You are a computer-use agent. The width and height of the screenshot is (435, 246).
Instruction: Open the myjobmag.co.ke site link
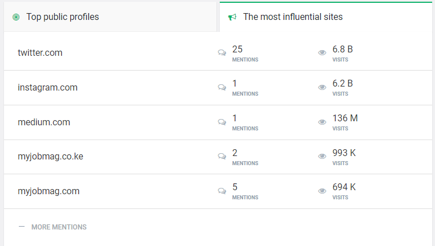(x=50, y=157)
